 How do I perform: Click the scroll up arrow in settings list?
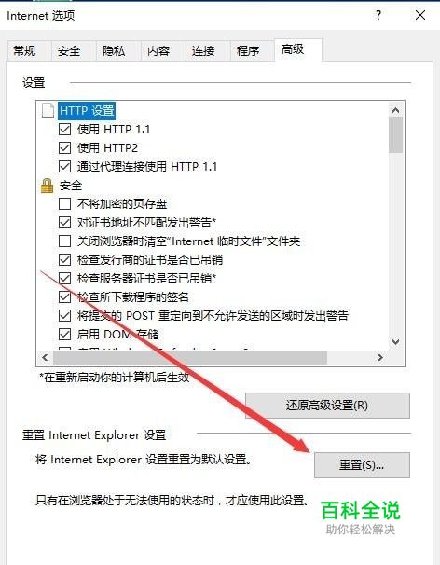click(395, 110)
